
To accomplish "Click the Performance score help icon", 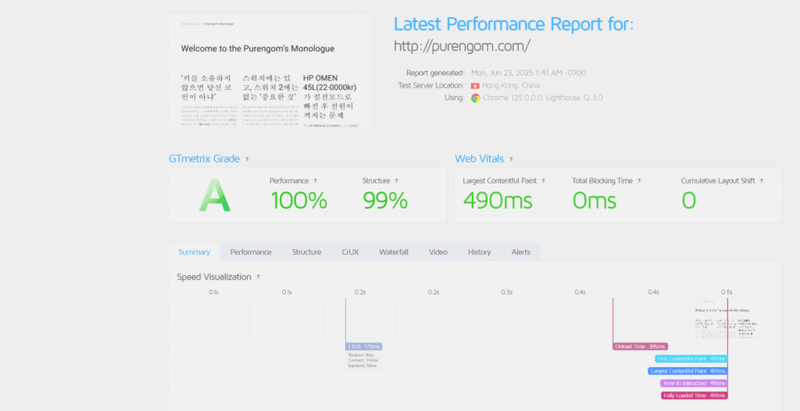I will click(x=315, y=180).
